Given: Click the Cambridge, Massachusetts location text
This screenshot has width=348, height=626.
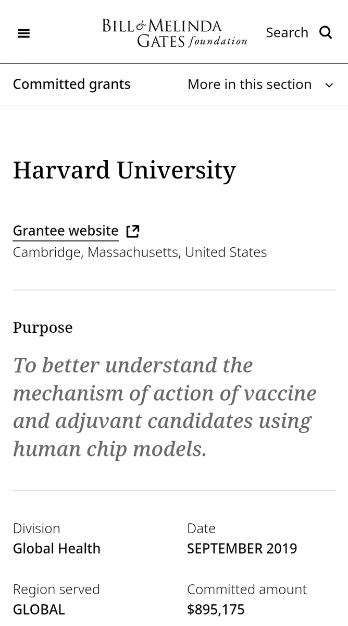Looking at the screenshot, I should [x=140, y=252].
